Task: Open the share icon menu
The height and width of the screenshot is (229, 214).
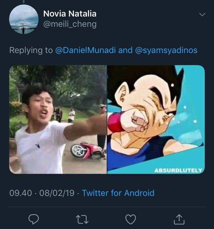Action: point(179,219)
